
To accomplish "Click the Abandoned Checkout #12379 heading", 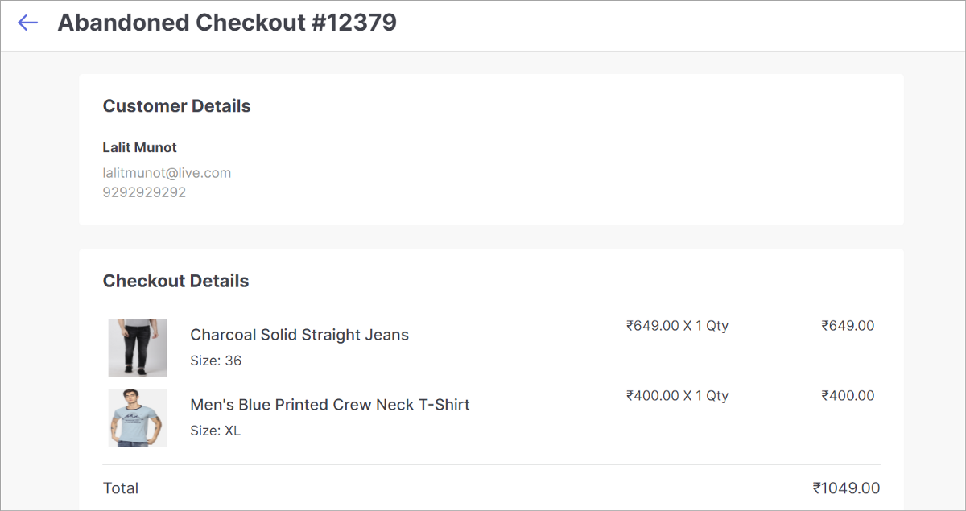I will [227, 23].
